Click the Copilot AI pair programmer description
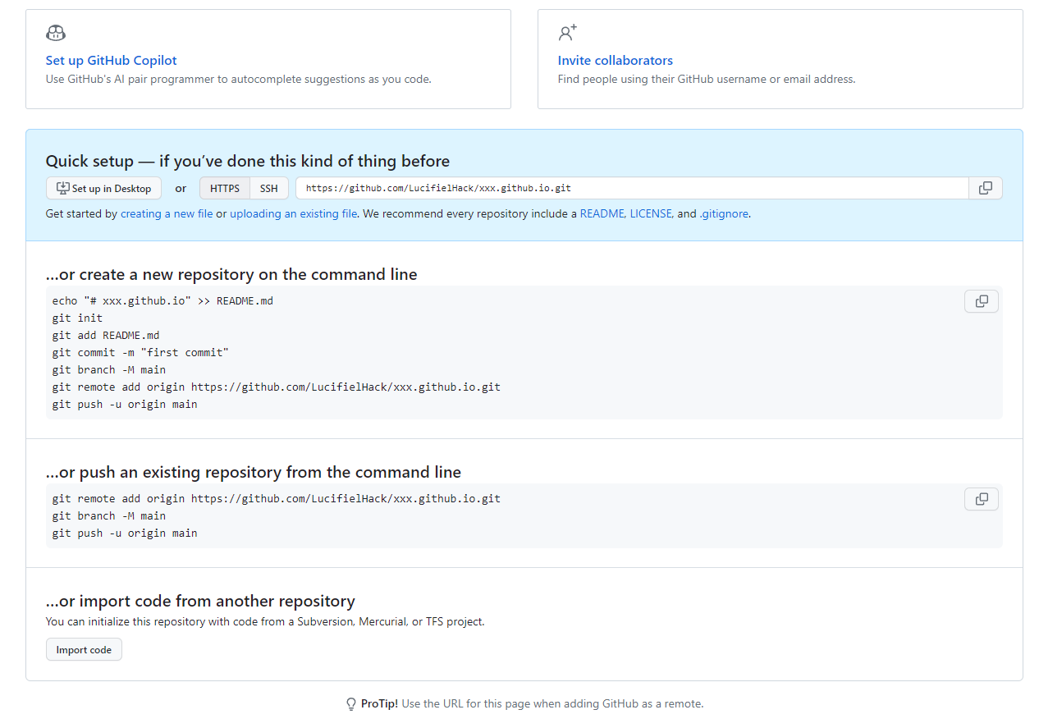The width and height of the screenshot is (1039, 728). click(x=239, y=80)
